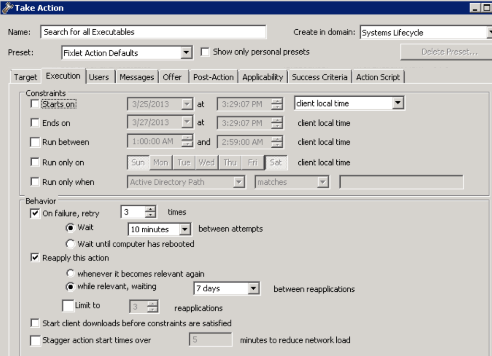Switch to the Target tab
Viewport: 492px width, 356px height.
(x=25, y=77)
